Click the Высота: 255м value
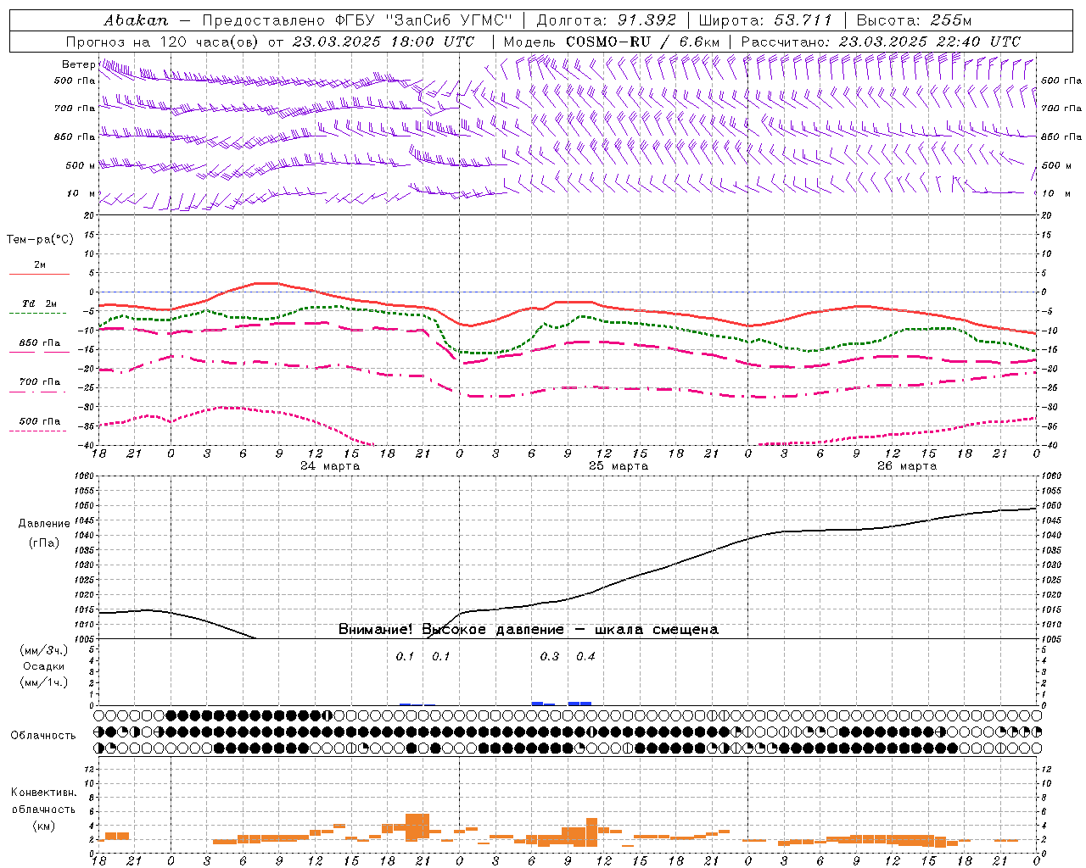 (914, 20)
